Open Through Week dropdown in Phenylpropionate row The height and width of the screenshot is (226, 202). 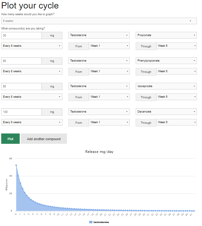tap(176, 72)
